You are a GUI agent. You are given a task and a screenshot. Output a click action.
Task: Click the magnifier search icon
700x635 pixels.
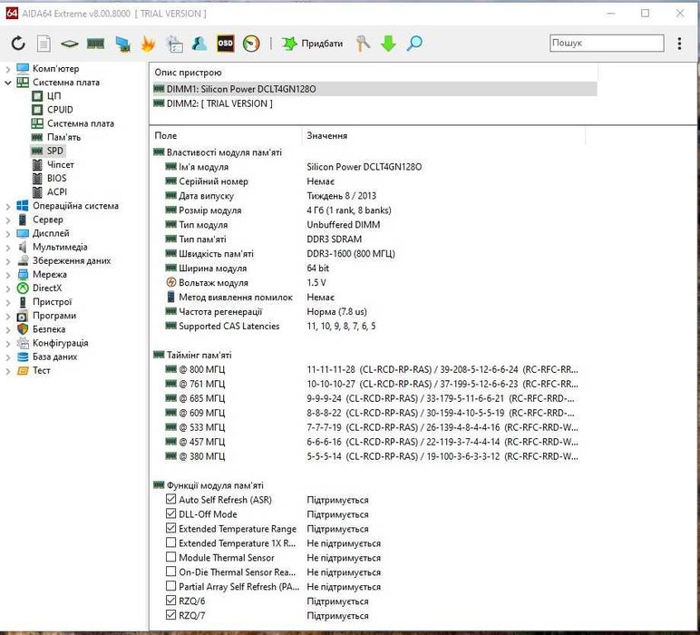414,44
